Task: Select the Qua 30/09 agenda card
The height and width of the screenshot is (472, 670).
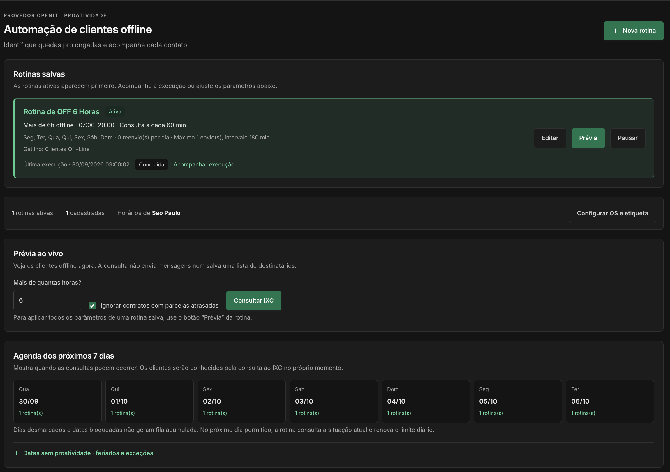Action: tap(57, 401)
